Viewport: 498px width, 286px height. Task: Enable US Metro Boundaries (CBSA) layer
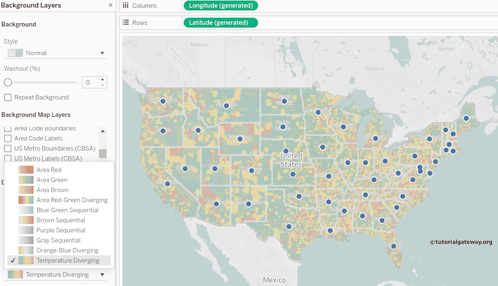pyautogui.click(x=8, y=148)
